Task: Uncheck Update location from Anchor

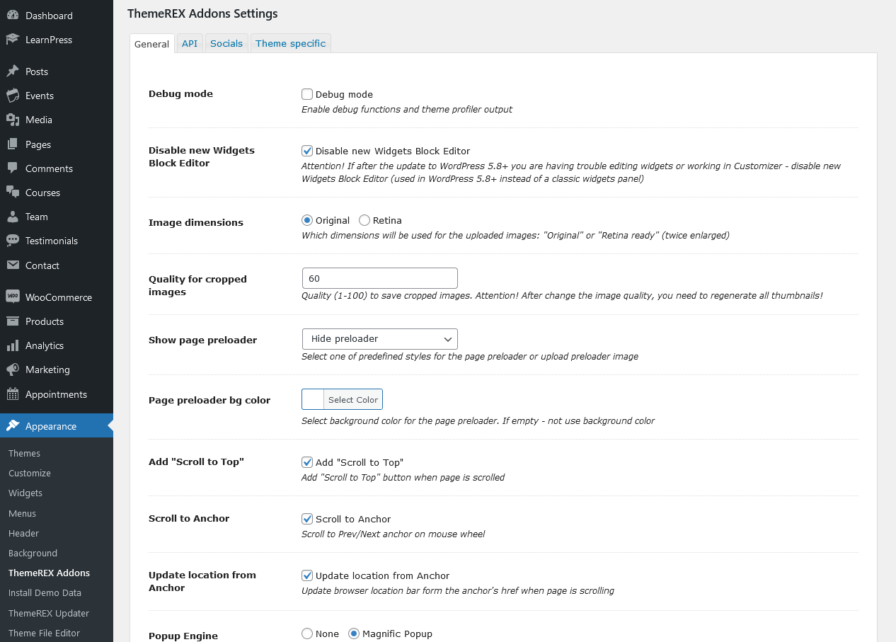Action: click(x=307, y=575)
